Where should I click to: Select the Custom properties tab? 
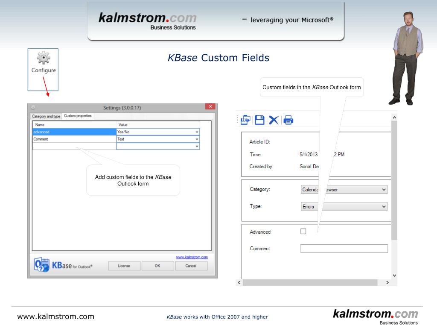pyautogui.click(x=78, y=116)
